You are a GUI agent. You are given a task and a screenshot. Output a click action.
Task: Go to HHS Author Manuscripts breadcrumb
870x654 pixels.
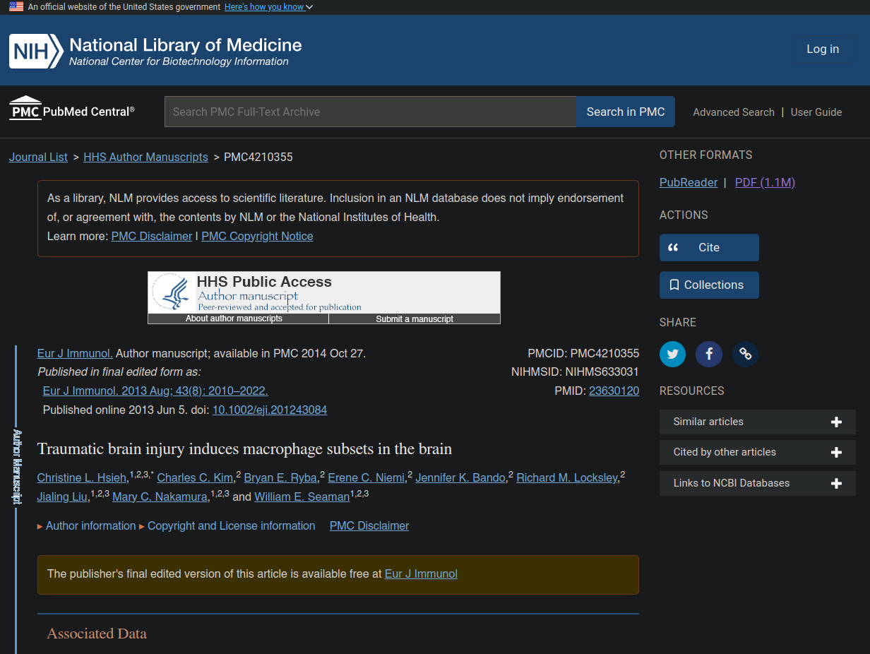[145, 157]
